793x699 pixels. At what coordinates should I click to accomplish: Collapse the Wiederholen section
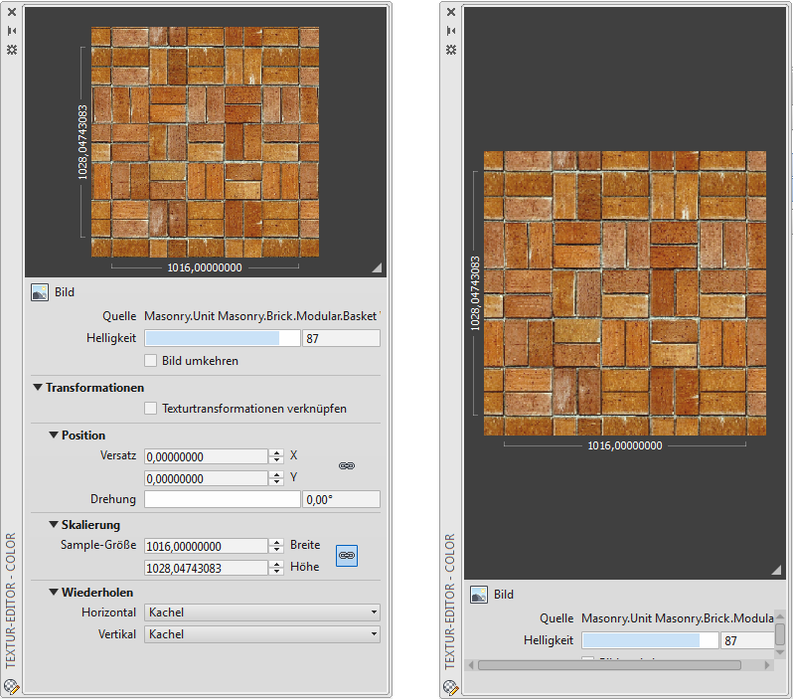pyautogui.click(x=54, y=593)
